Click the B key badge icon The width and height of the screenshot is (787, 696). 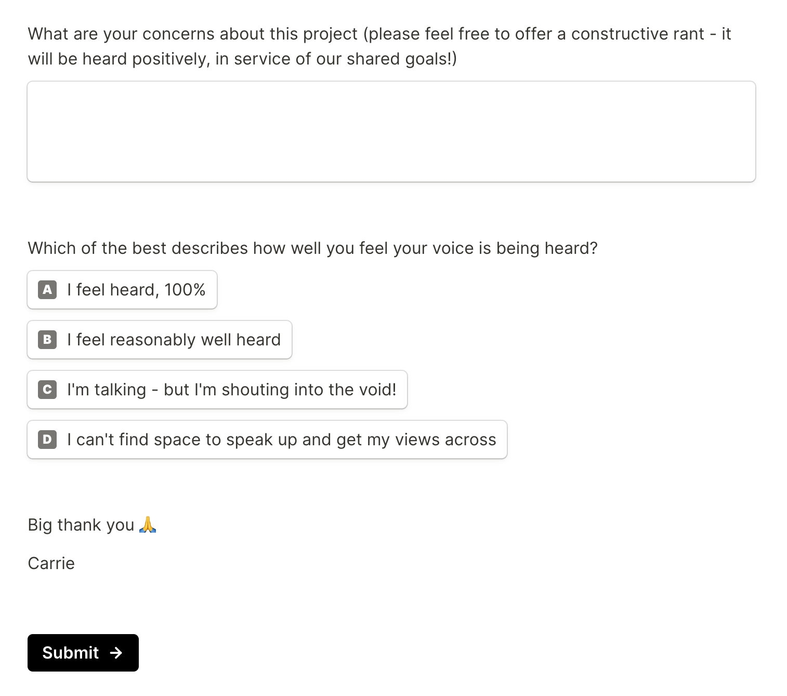click(47, 340)
